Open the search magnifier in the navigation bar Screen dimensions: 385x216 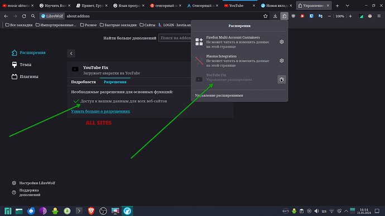tap(33, 16)
